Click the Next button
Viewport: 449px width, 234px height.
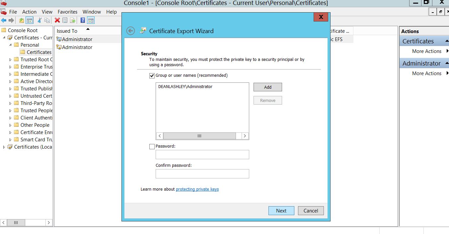point(281,211)
